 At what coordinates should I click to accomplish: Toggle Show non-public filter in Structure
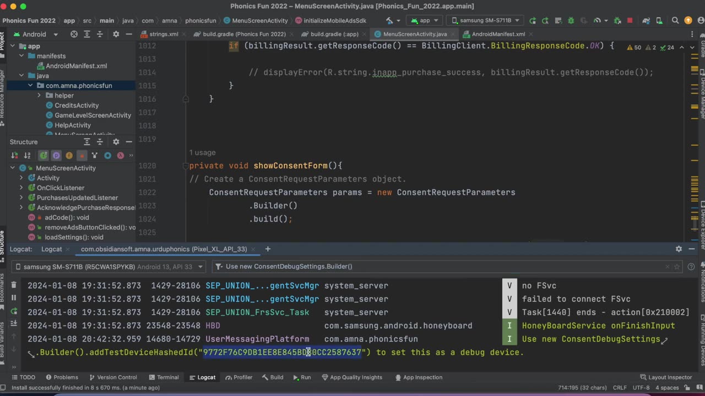pos(82,156)
